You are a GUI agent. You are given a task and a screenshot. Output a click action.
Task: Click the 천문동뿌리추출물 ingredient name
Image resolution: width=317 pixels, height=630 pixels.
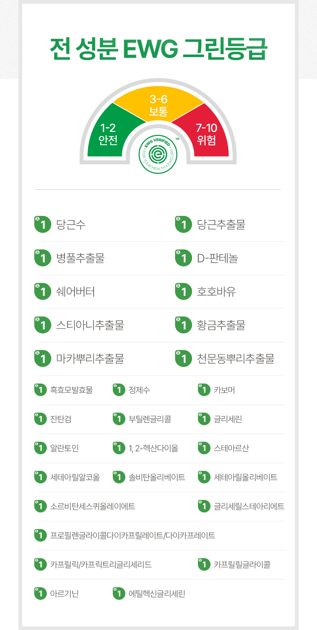236,358
